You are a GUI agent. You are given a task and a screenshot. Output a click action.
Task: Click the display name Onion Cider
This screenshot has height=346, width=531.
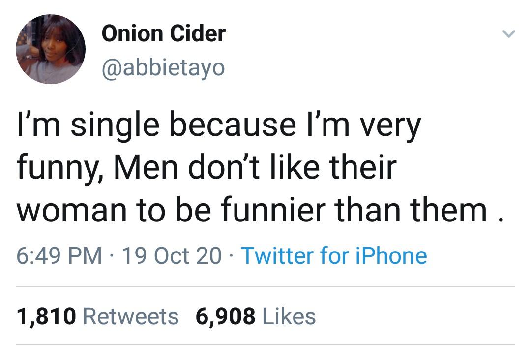pyautogui.click(x=163, y=34)
